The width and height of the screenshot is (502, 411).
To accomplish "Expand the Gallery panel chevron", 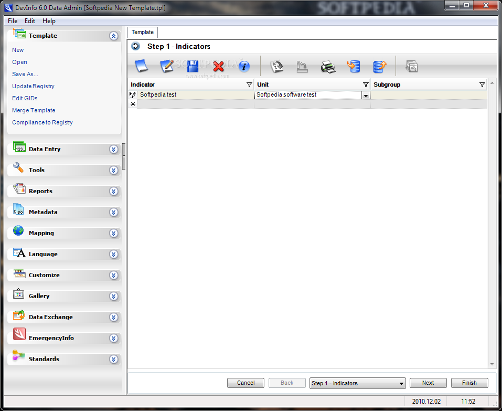I will (x=114, y=296).
